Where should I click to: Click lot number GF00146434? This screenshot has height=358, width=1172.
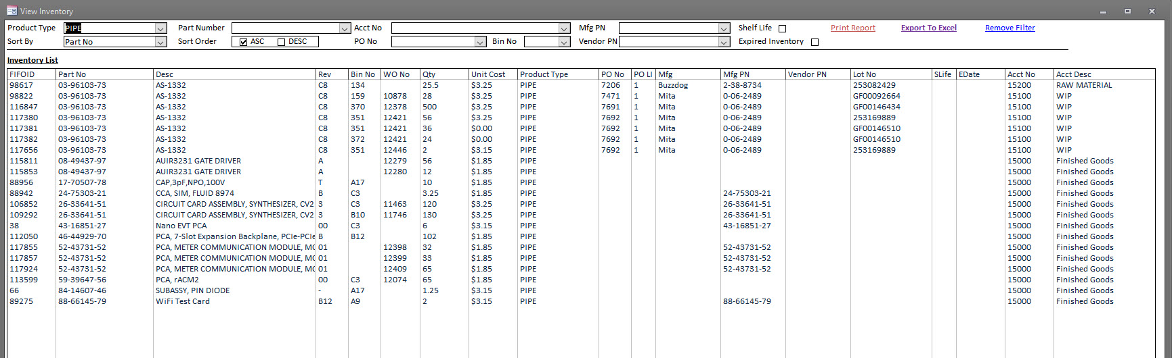(x=877, y=107)
